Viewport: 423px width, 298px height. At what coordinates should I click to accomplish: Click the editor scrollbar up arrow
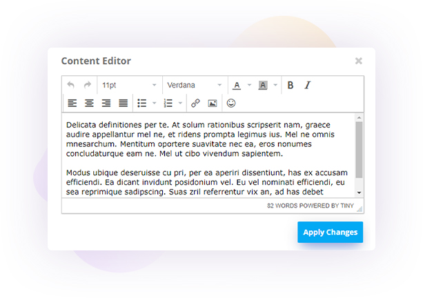tap(359, 117)
